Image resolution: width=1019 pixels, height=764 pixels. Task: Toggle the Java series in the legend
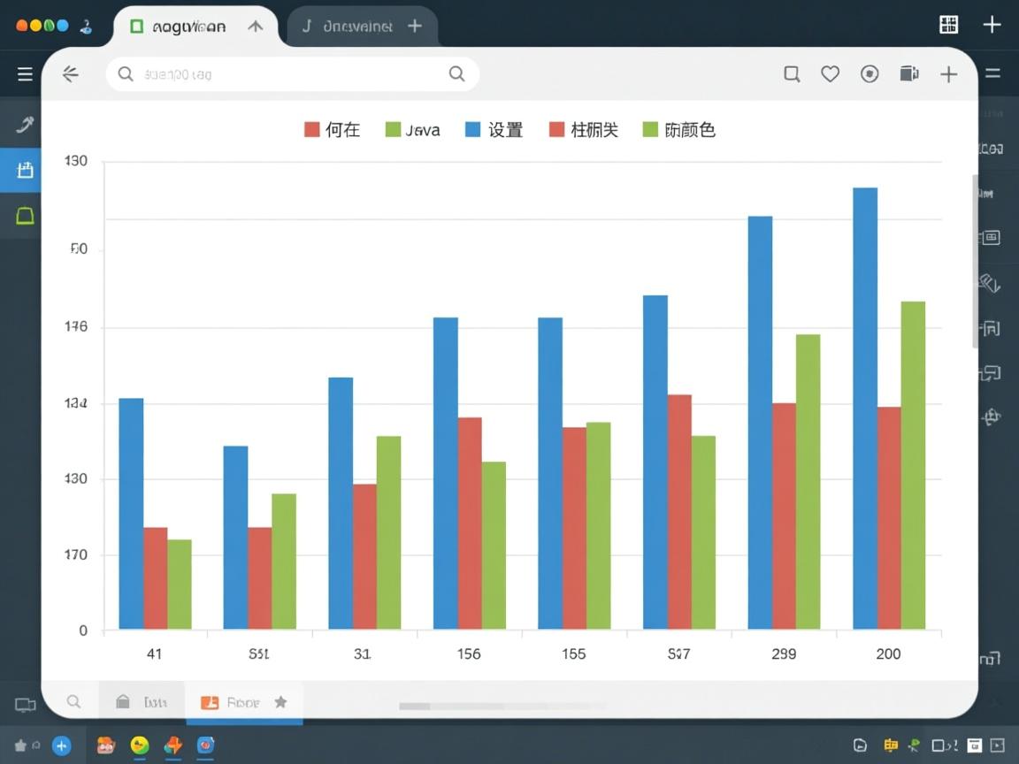click(413, 130)
